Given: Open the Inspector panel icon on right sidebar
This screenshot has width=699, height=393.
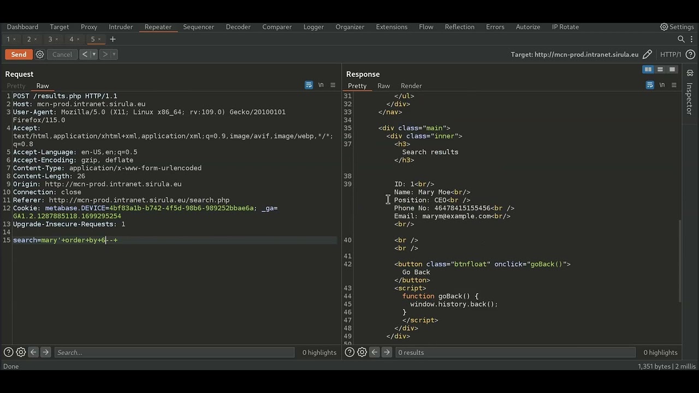Looking at the screenshot, I should (x=690, y=73).
